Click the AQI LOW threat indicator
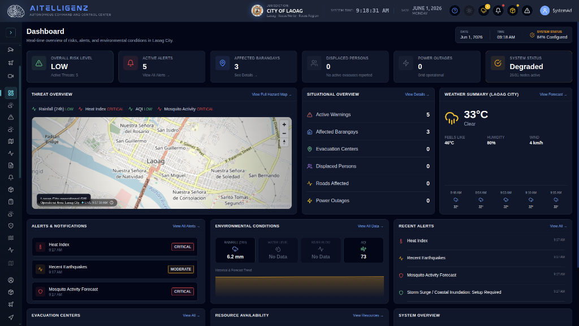The image size is (579, 326). 140,109
